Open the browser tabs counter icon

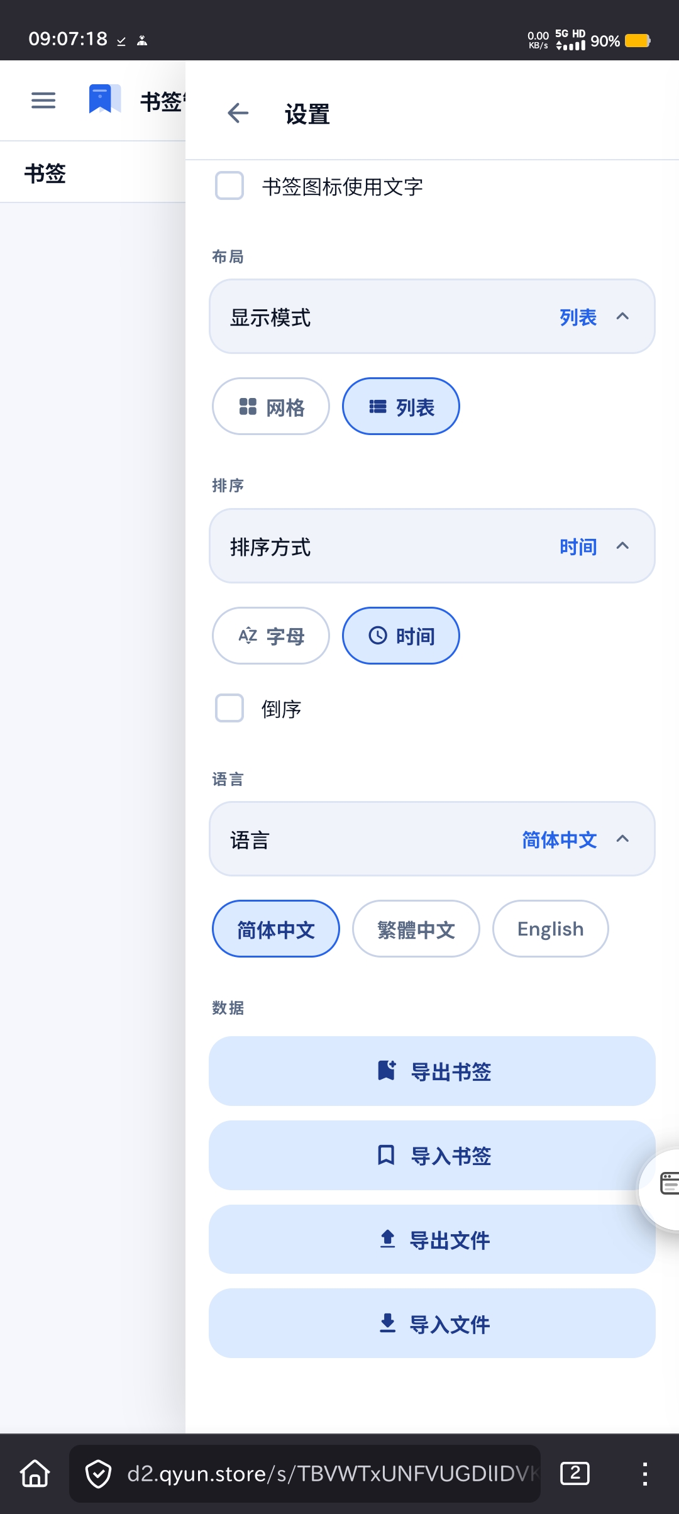point(575,1473)
